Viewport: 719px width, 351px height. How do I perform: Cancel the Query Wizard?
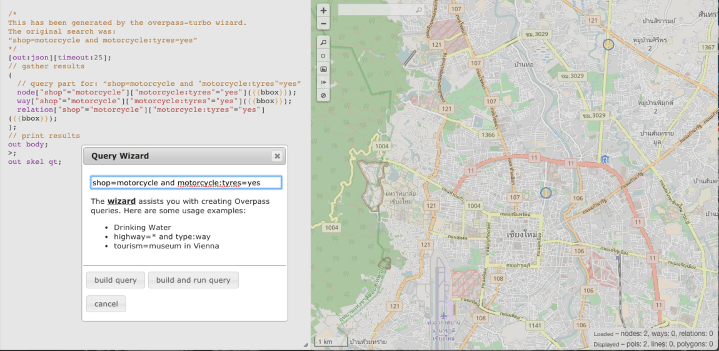106,303
